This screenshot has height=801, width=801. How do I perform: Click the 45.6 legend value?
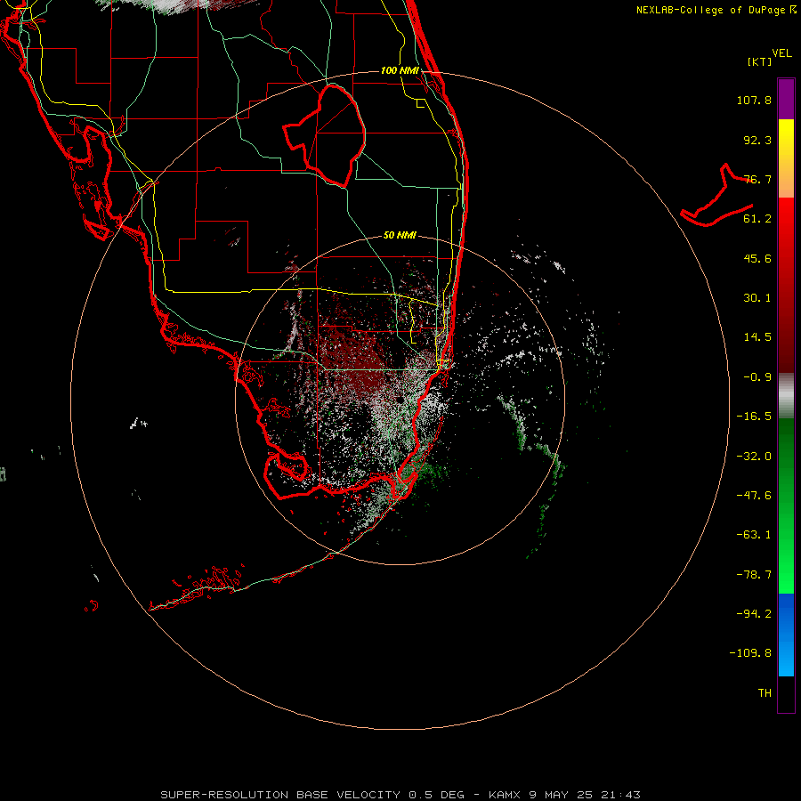click(757, 258)
